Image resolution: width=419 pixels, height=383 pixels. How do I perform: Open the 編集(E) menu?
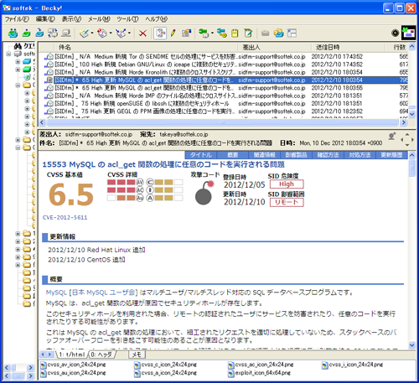coord(45,19)
